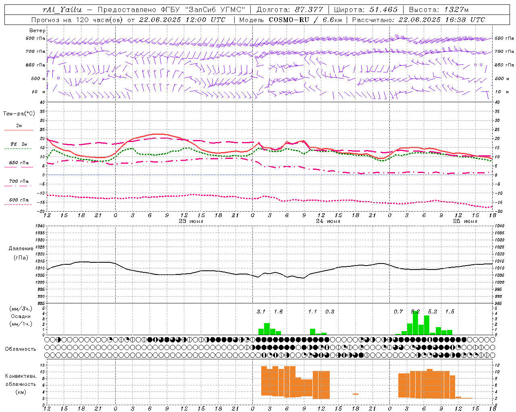Click the 850 гПа temperature legend entry
The image size is (516, 412).
click(19, 163)
